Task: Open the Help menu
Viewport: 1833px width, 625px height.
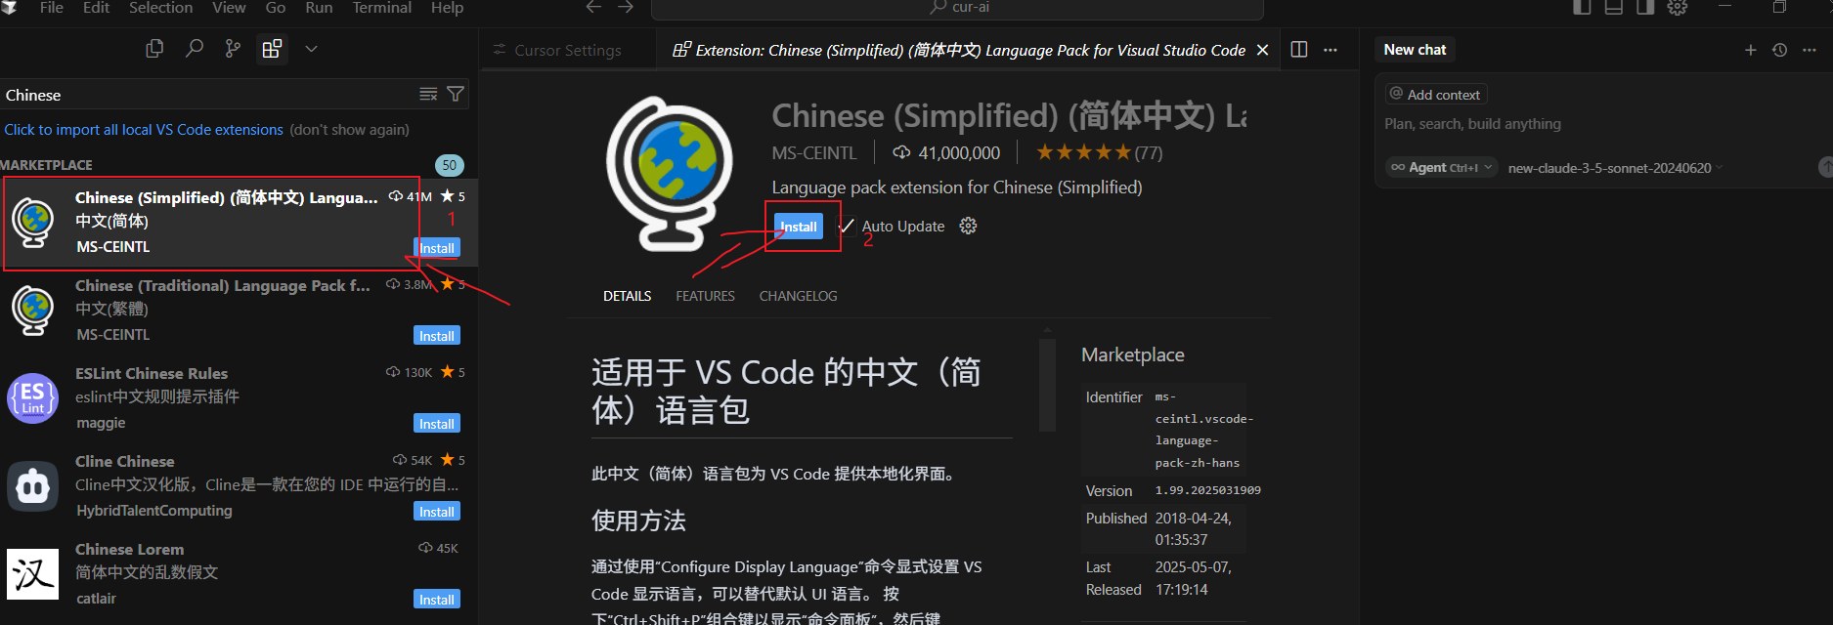Action: pos(447,8)
